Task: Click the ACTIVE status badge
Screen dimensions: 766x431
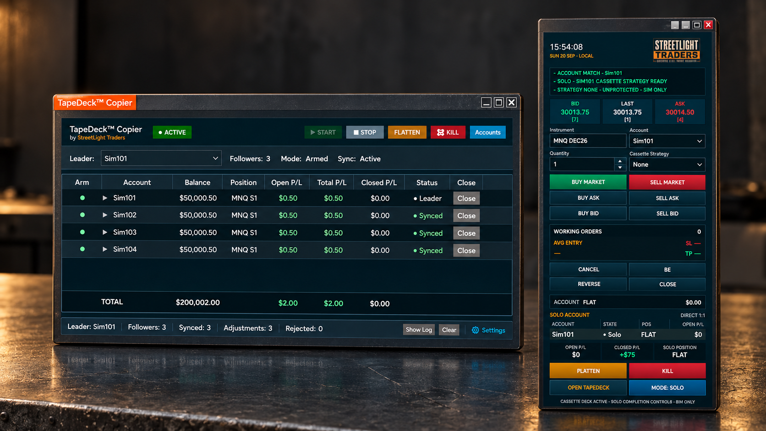Action: [x=172, y=132]
